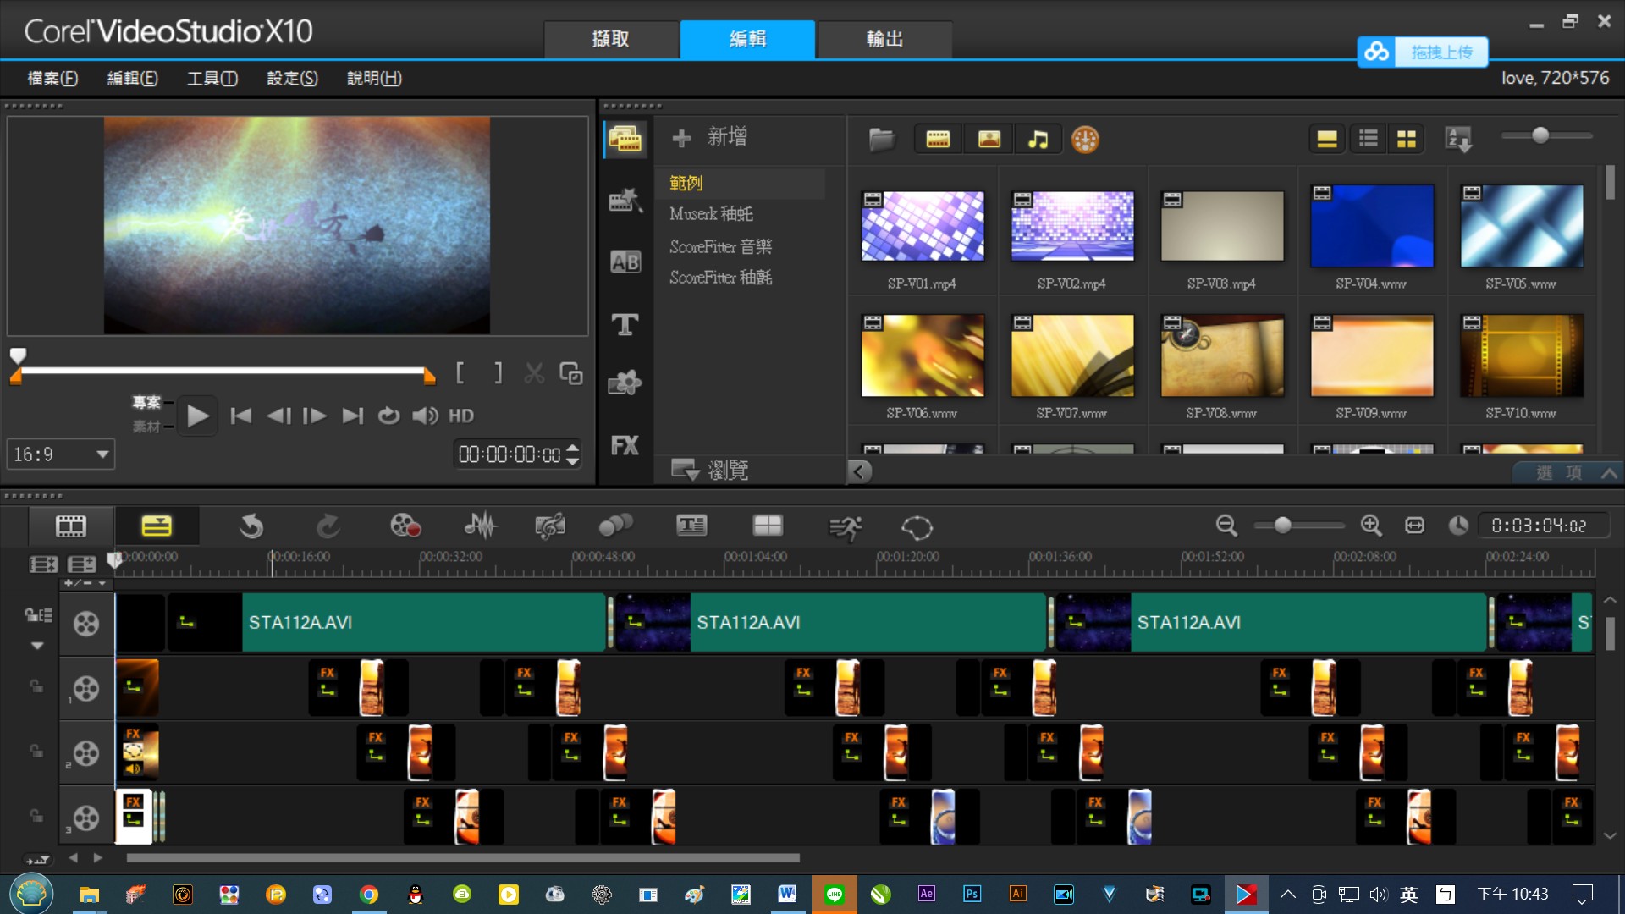Viewport: 1625px width, 914px height.
Task: Increase the preview timecode stepper
Action: (x=573, y=448)
